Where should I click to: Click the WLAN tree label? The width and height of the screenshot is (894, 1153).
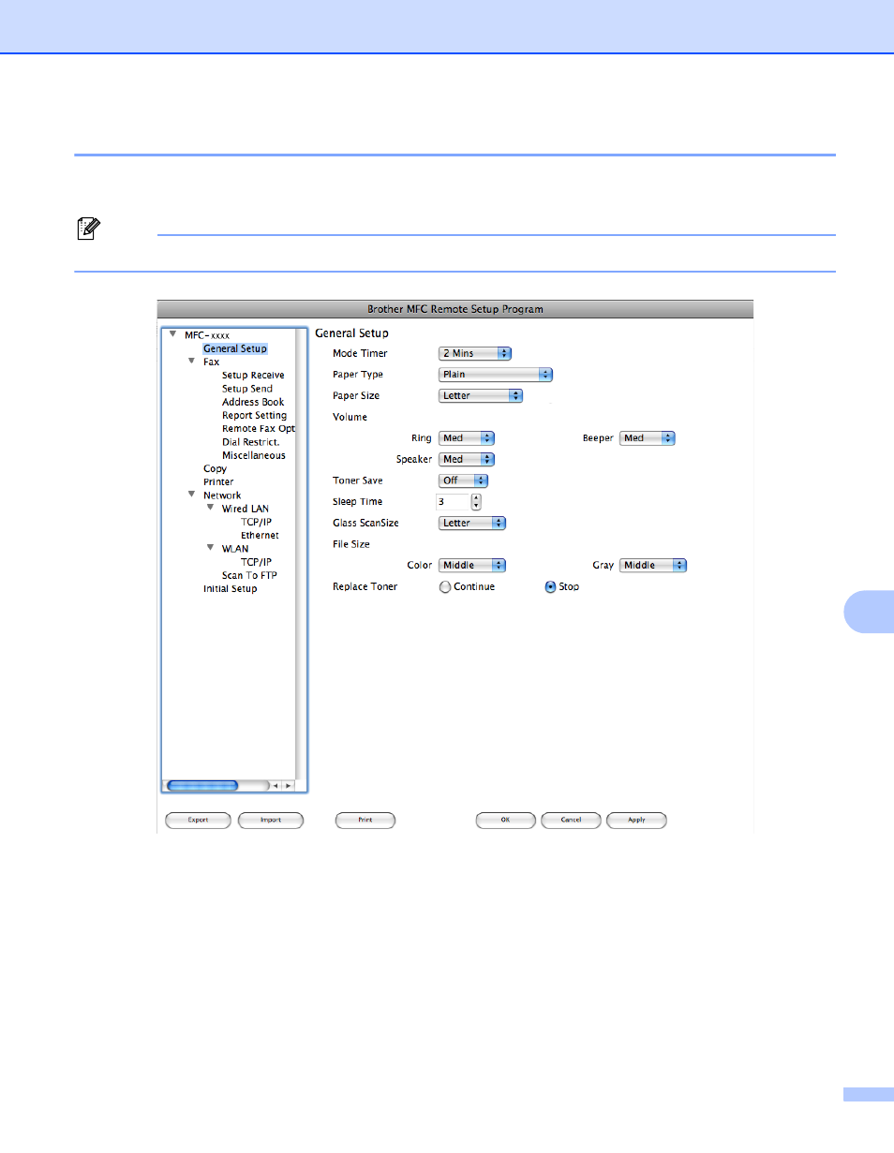click(235, 549)
